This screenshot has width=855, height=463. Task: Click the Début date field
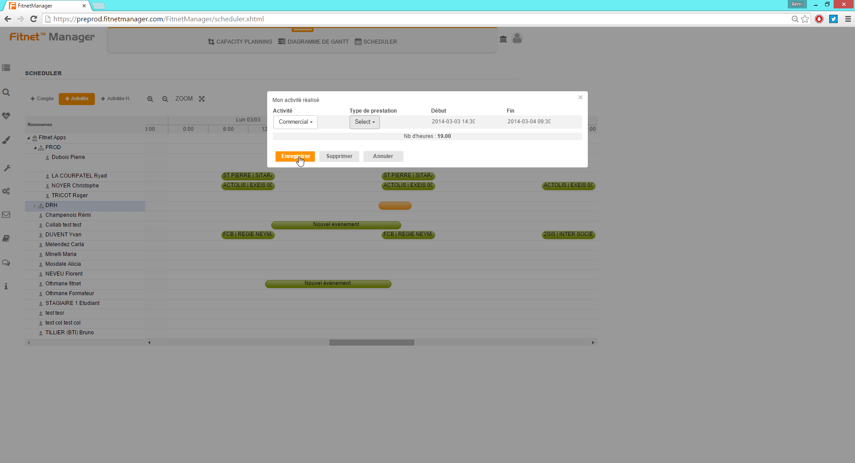(453, 122)
